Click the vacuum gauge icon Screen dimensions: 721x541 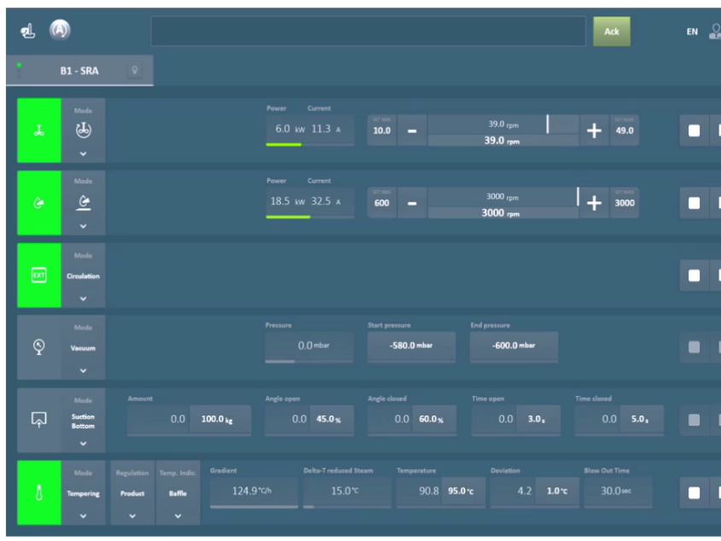point(39,347)
